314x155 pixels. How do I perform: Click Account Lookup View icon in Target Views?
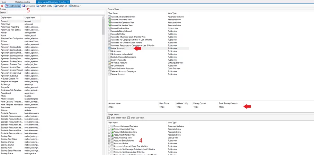tap(112, 138)
